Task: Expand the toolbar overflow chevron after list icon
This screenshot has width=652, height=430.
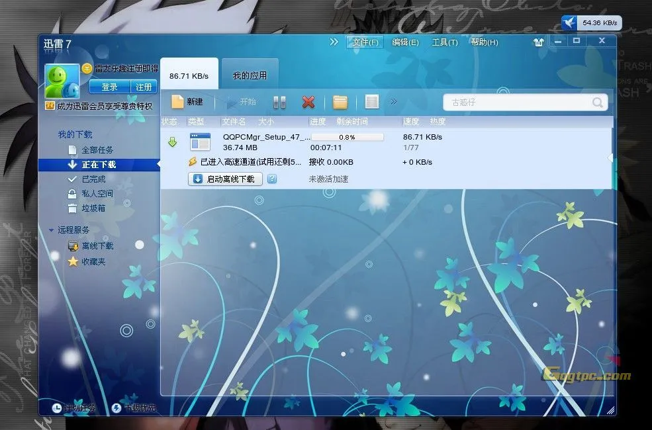Action: pos(394,102)
